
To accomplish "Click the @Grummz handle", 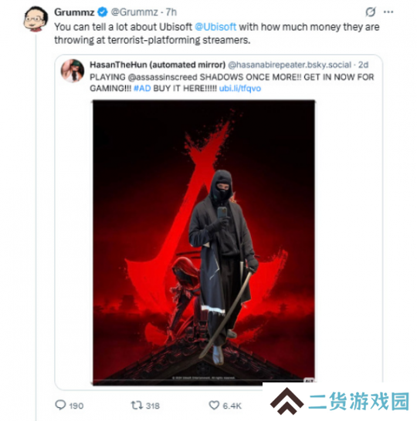I will pyautogui.click(x=134, y=12).
